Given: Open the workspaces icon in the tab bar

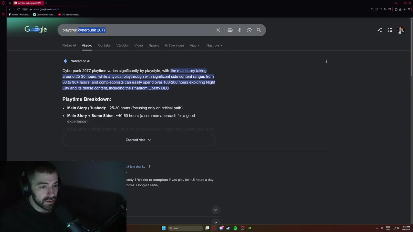Looking at the screenshot, I should (x=10, y=3).
